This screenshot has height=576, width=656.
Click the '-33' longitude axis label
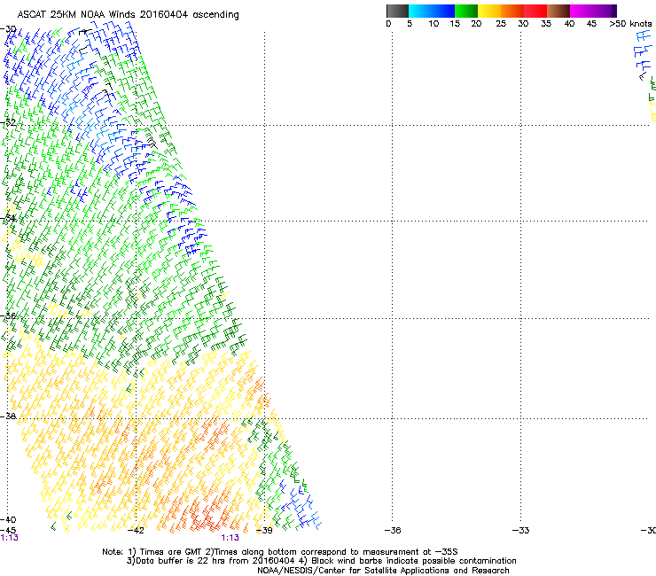click(x=520, y=531)
